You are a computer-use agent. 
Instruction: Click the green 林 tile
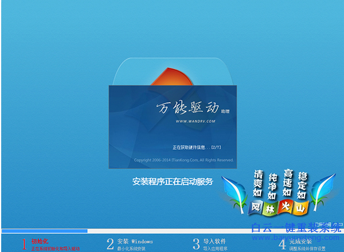[271, 207]
